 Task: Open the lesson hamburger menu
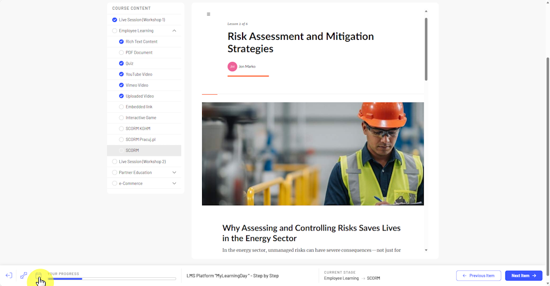[208, 14]
